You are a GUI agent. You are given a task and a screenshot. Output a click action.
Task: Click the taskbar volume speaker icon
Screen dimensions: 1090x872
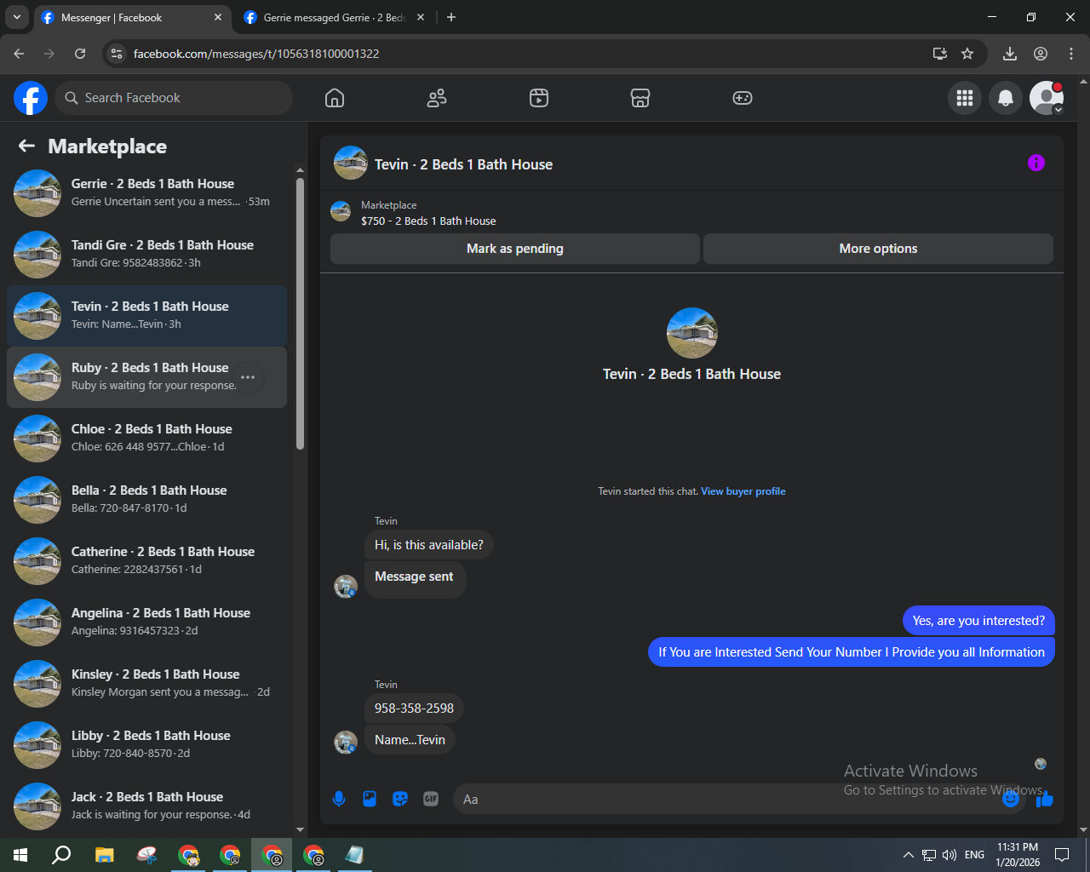(949, 855)
